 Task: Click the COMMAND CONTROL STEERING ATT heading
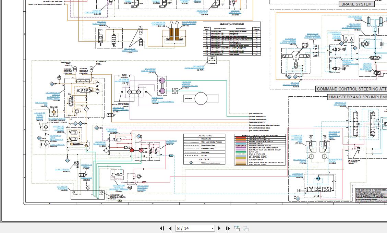tap(352, 89)
